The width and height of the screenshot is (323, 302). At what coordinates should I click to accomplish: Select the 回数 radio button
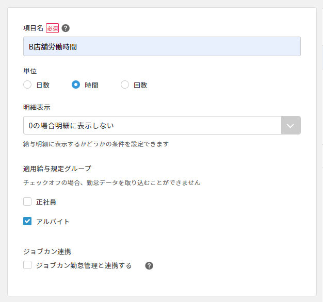pos(125,85)
